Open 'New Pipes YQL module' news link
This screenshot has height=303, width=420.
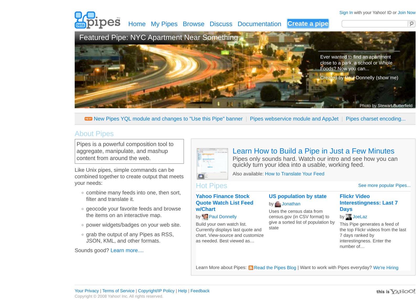pos(168,119)
